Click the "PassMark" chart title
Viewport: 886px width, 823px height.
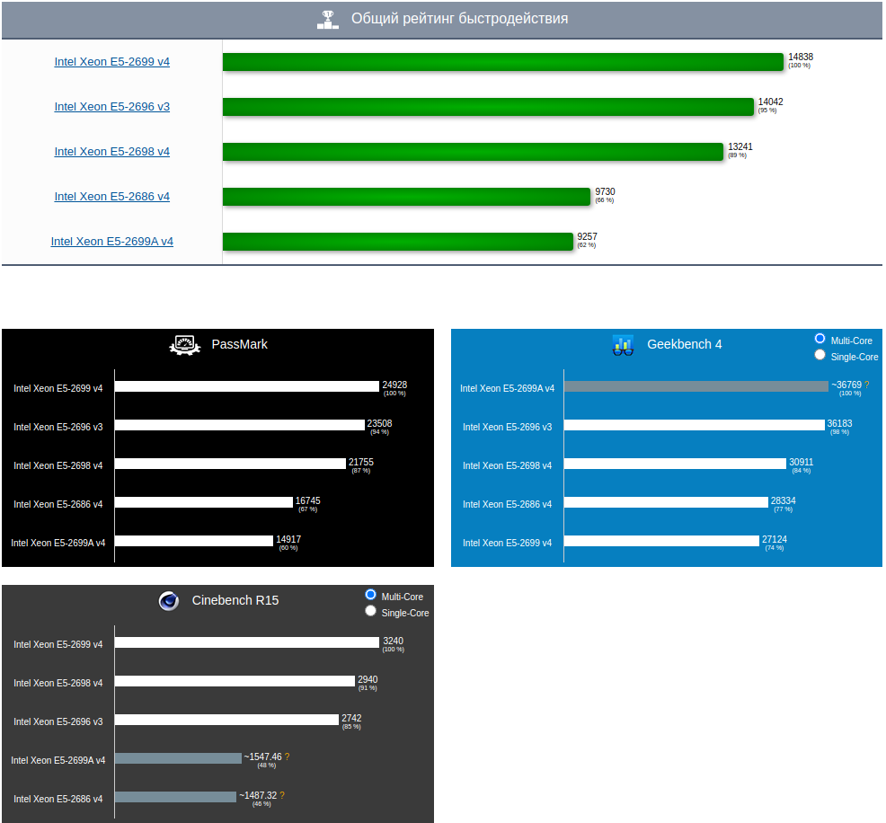(239, 345)
